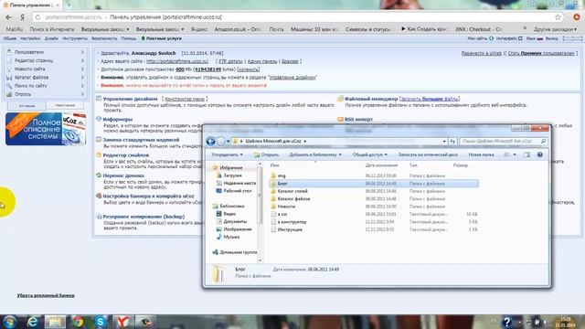Open the 'Платные услуги' menu
Screen dimensions: 585x329
161,38
